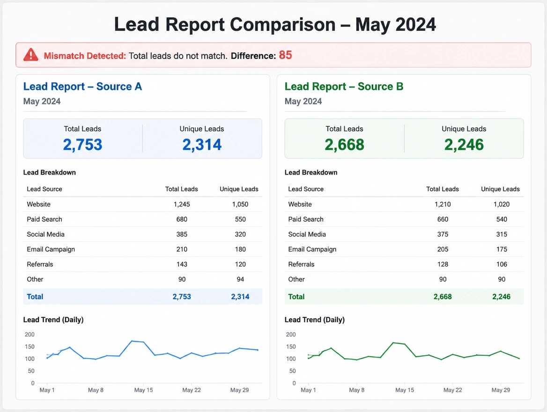
Task: Click Source B Paid Search total 660
Action: point(443,219)
